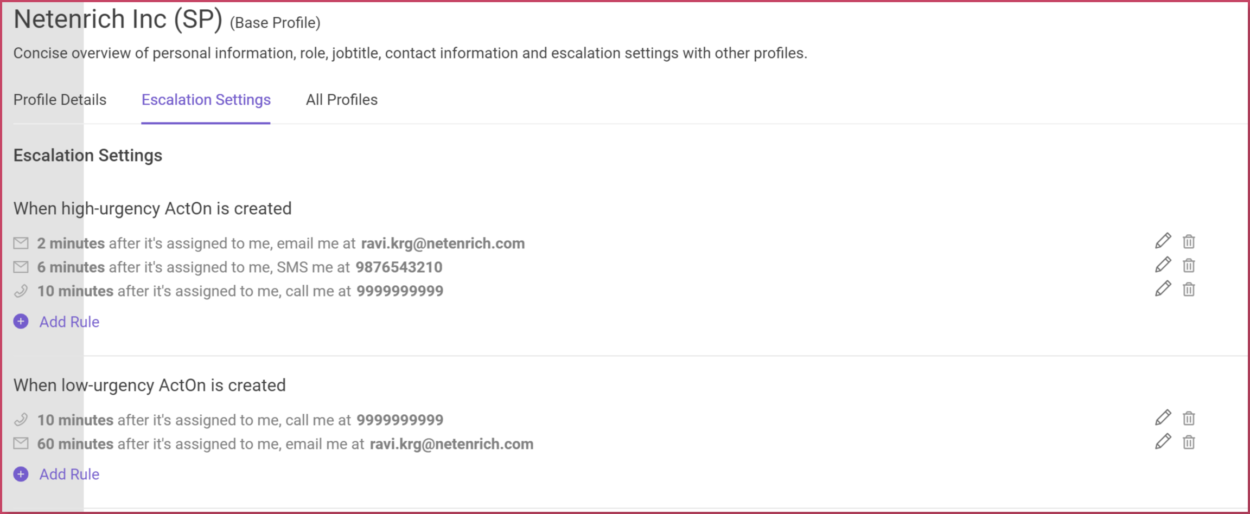1250x514 pixels.
Task: Click the ravi.krg@netenrich.com address in 2 minutes rule
Action: (443, 243)
